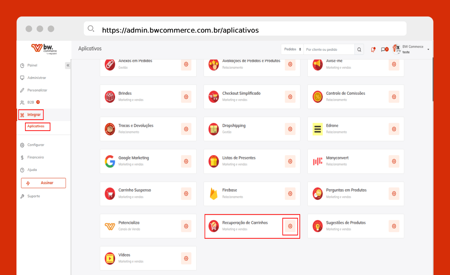Screen dimensions: 450x275
Task: Click the Assinar button
Action: (43, 183)
